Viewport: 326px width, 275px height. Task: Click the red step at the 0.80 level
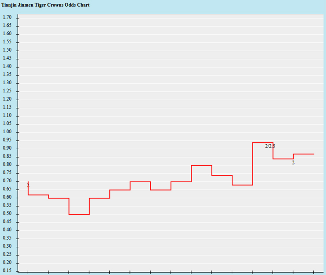click(x=201, y=166)
